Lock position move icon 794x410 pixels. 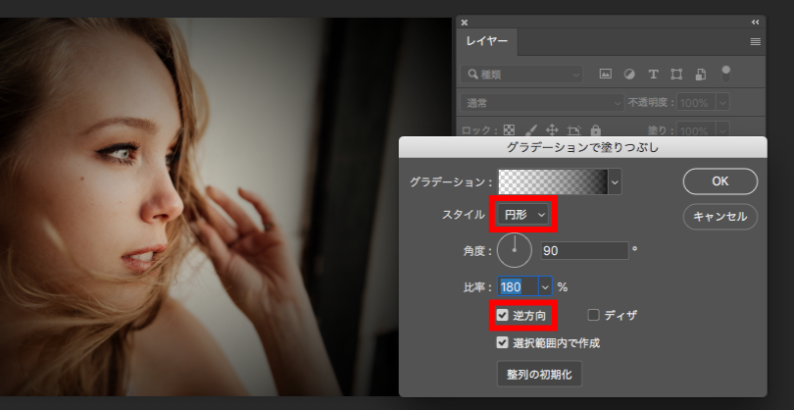(x=552, y=130)
